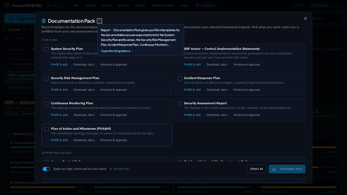Open the Export menu
347x195 pixels.
point(124,5)
